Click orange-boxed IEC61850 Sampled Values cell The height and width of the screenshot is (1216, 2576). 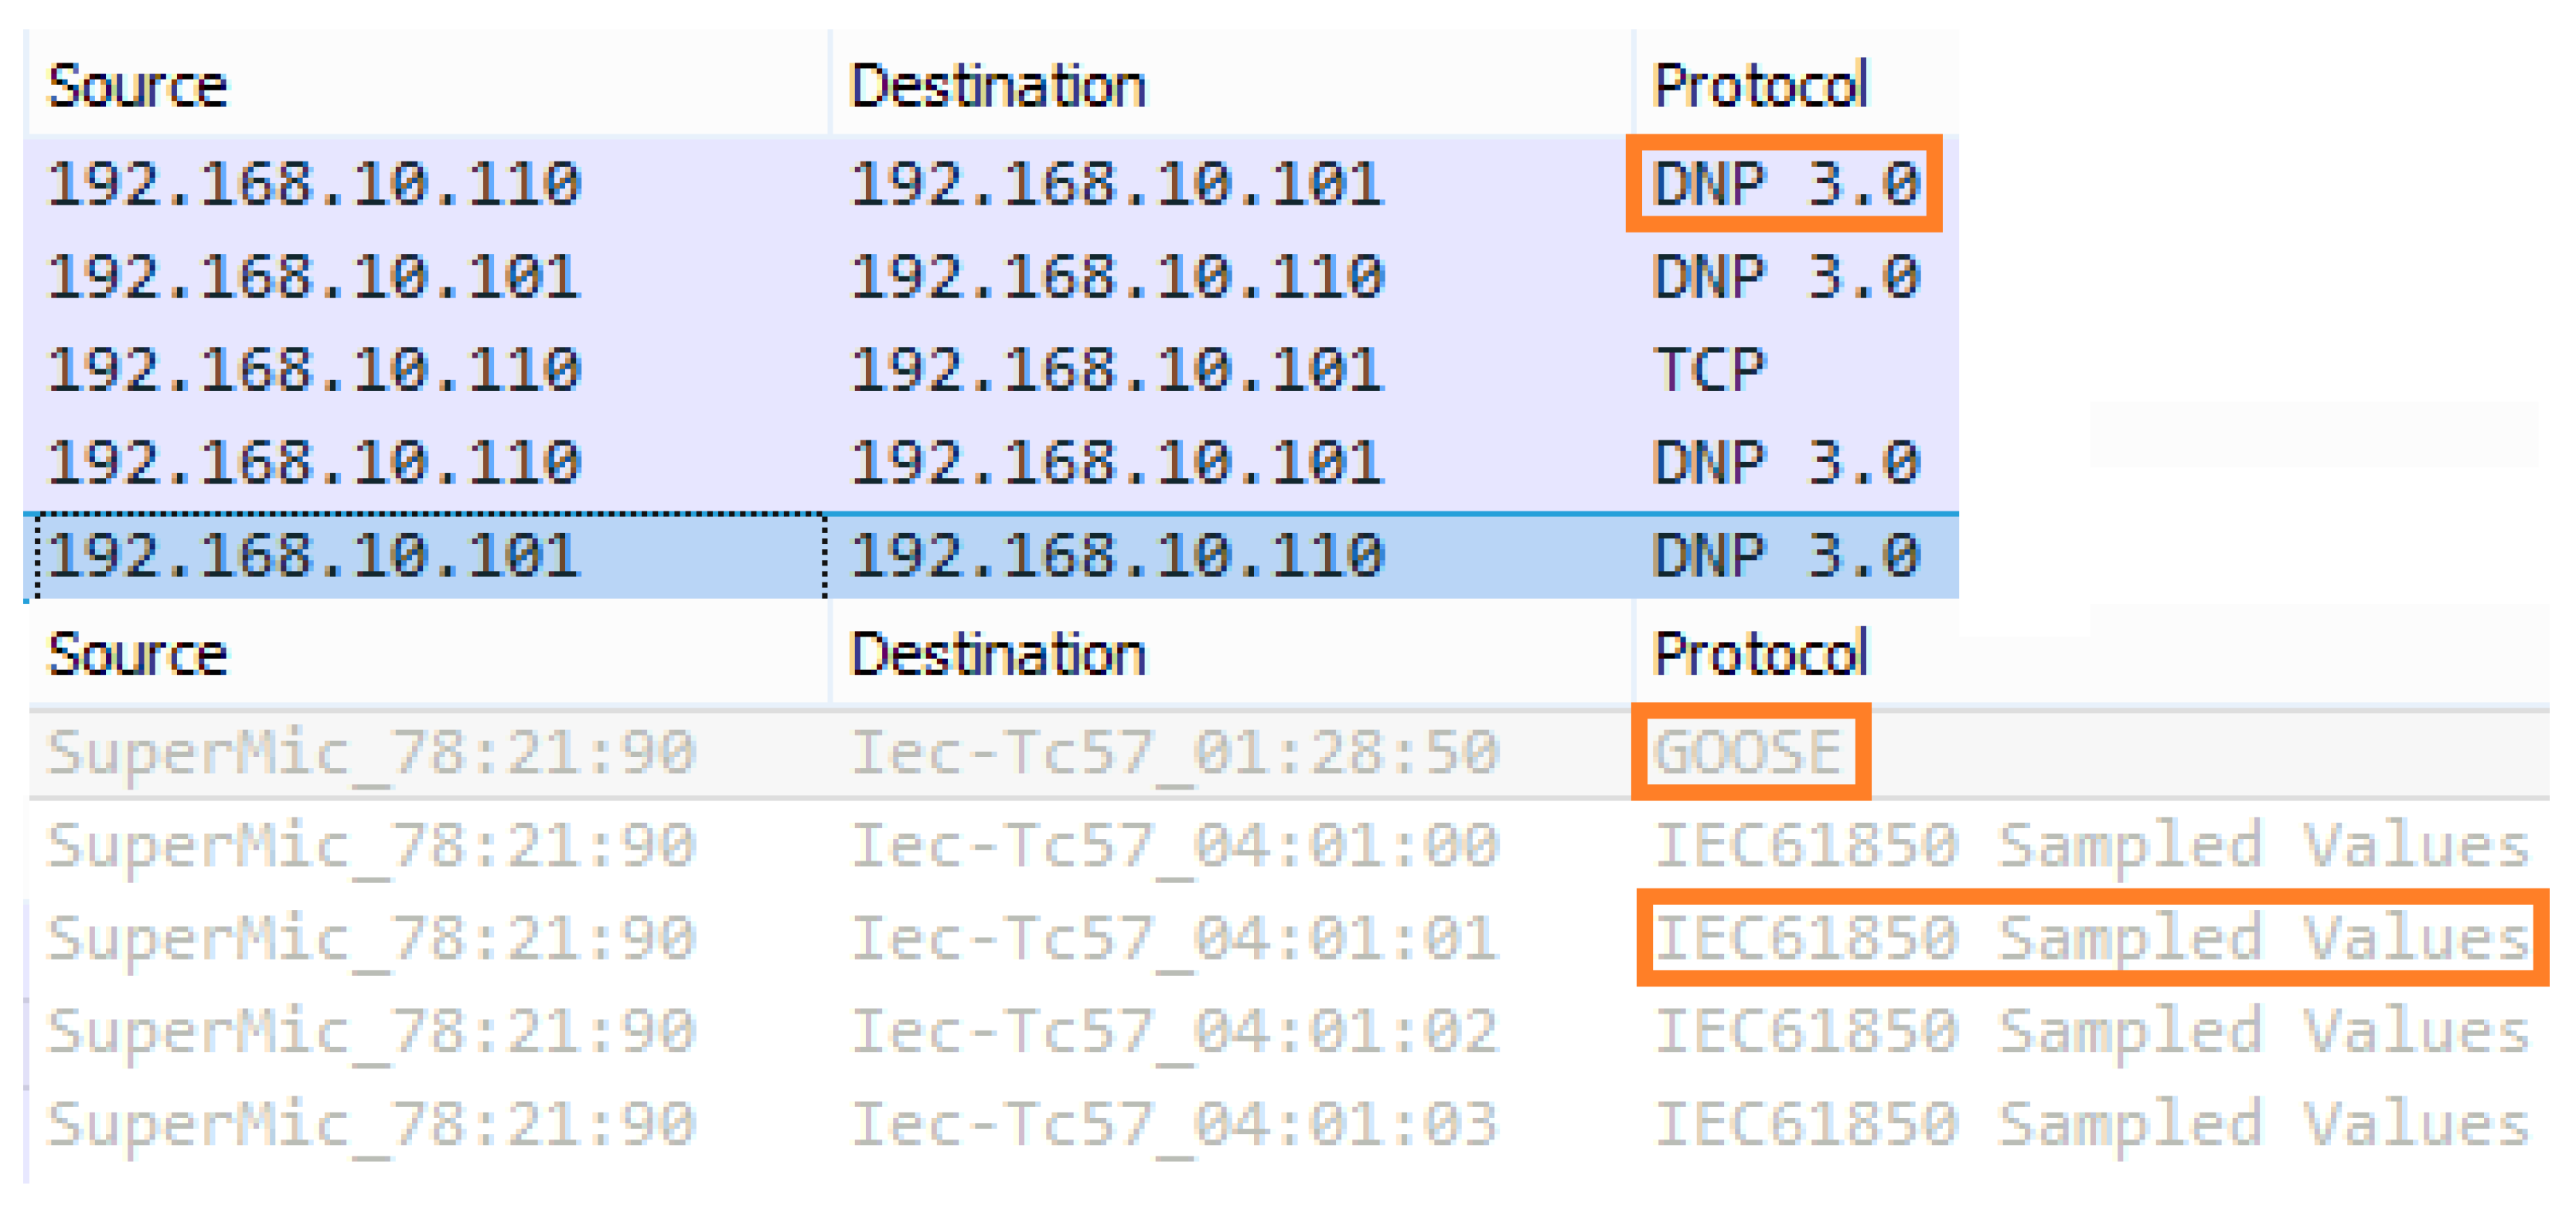2091,938
